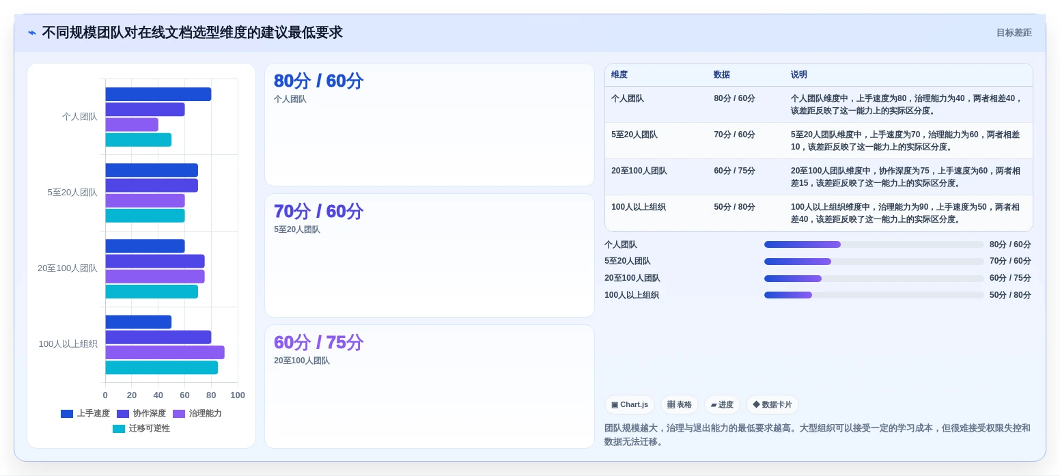Select the 进度 tag chip
This screenshot has height=476, width=1060.
[722, 405]
